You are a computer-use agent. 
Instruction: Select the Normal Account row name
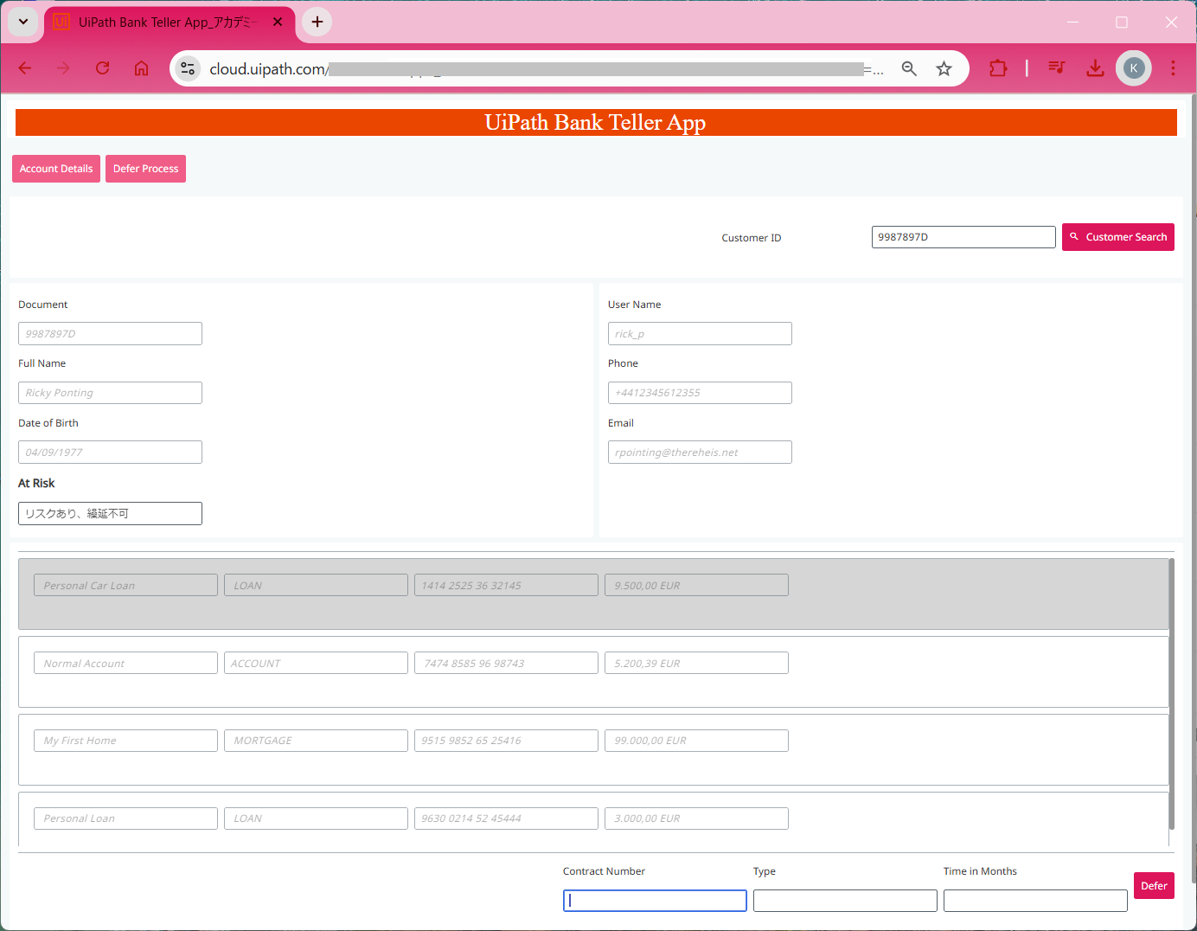(x=125, y=663)
